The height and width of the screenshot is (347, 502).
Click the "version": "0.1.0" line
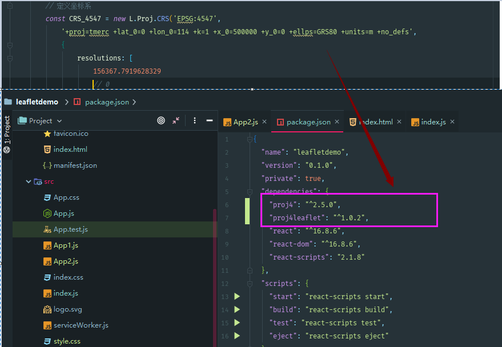click(299, 166)
